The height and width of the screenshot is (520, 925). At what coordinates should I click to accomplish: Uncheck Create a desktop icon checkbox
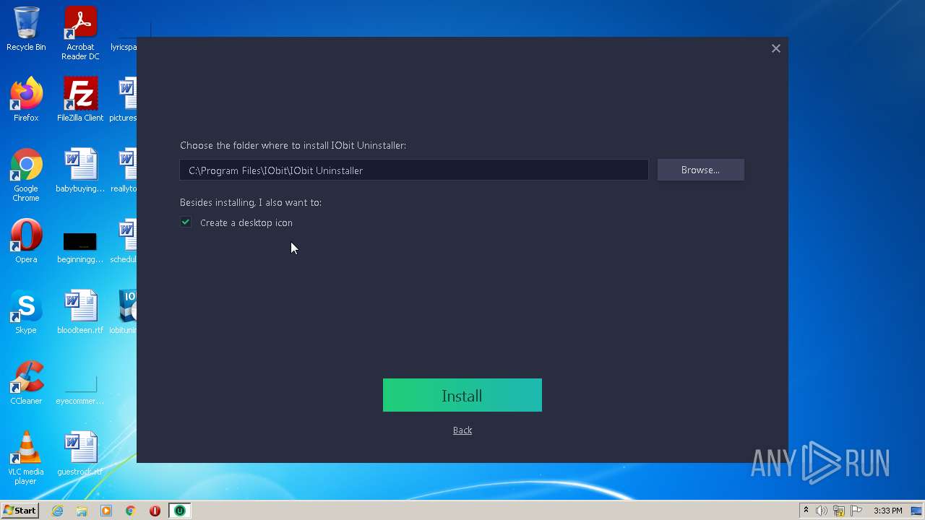186,222
